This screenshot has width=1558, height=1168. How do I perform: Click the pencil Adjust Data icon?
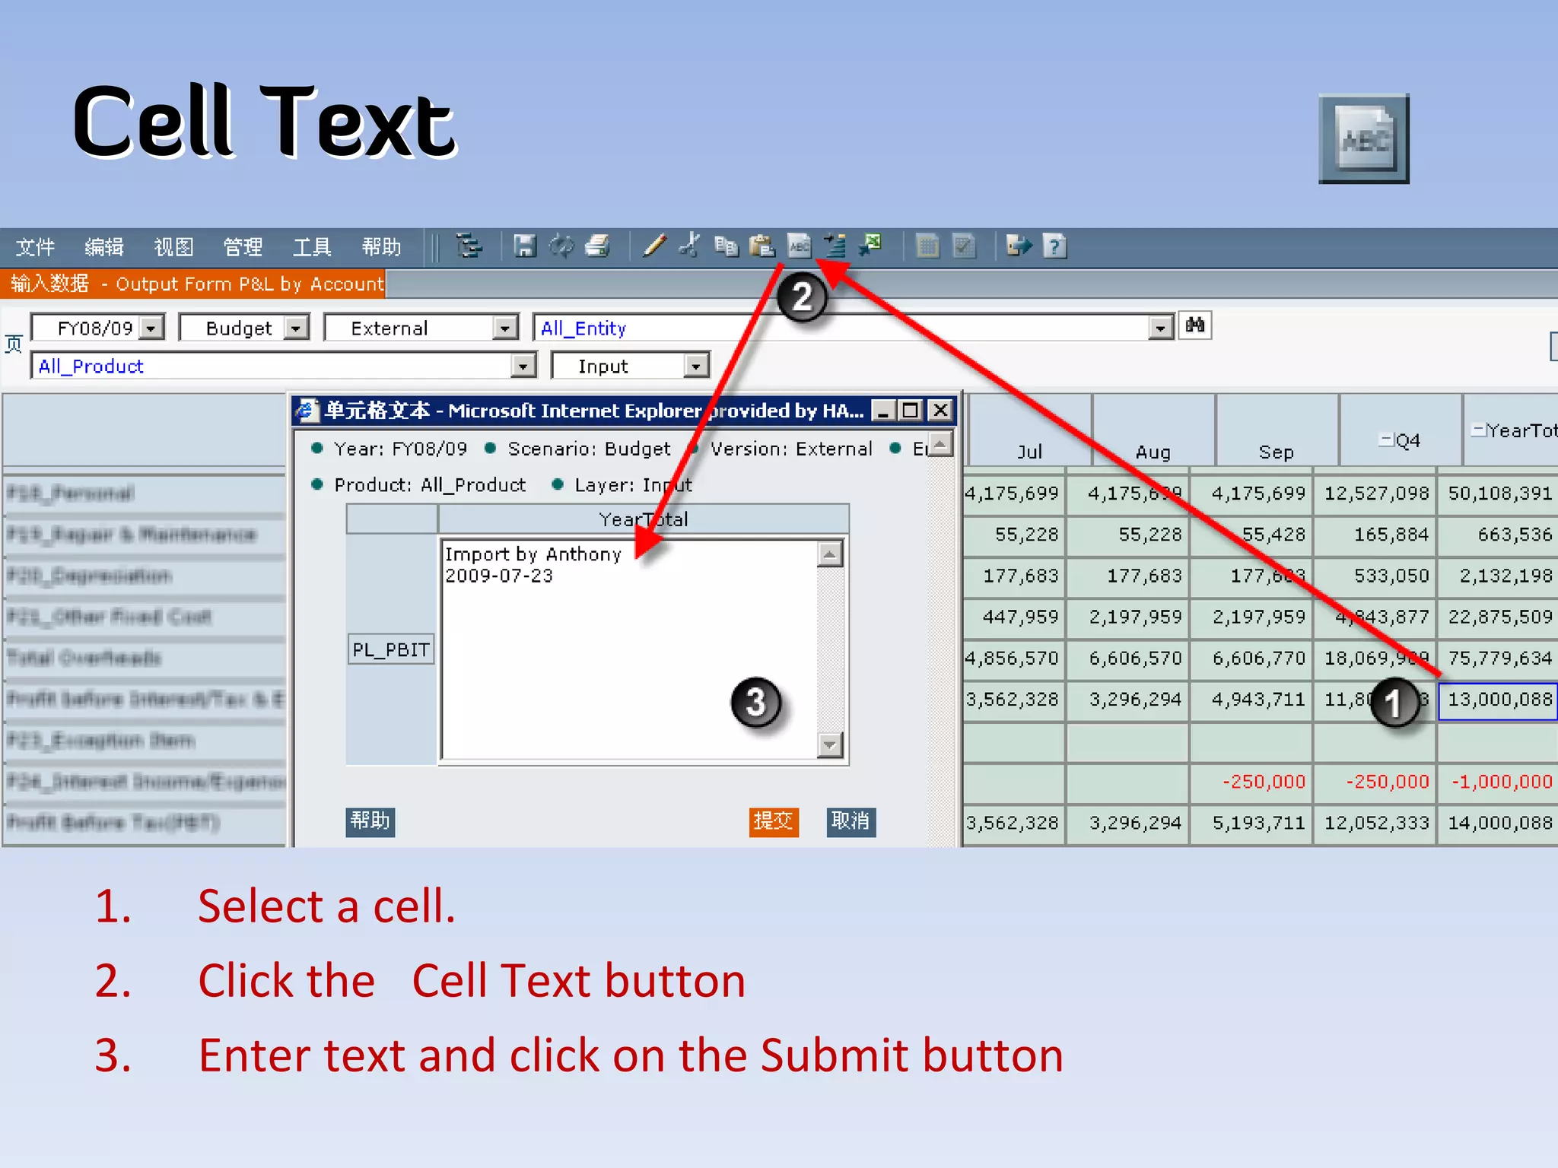click(654, 246)
